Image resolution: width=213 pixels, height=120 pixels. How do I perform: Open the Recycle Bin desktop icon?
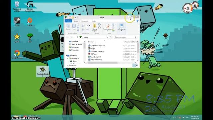[x=17, y=6]
